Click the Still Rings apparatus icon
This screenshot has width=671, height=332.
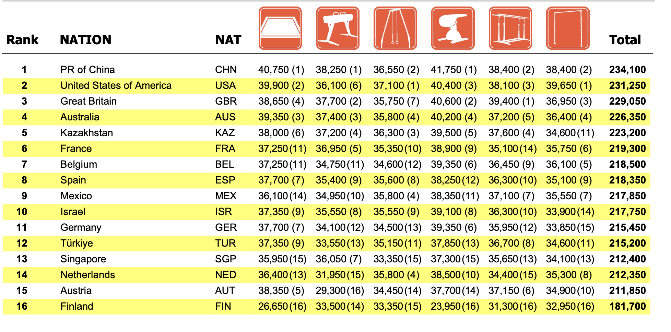click(x=395, y=28)
